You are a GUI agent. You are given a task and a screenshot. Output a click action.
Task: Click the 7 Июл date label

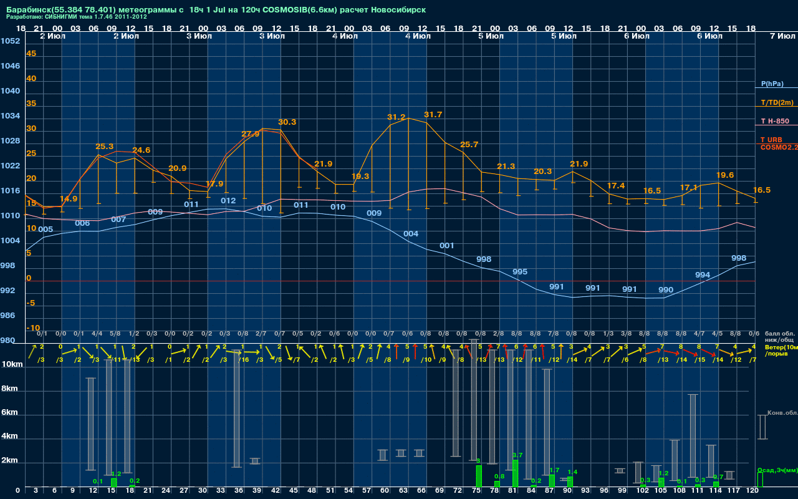[x=782, y=36]
